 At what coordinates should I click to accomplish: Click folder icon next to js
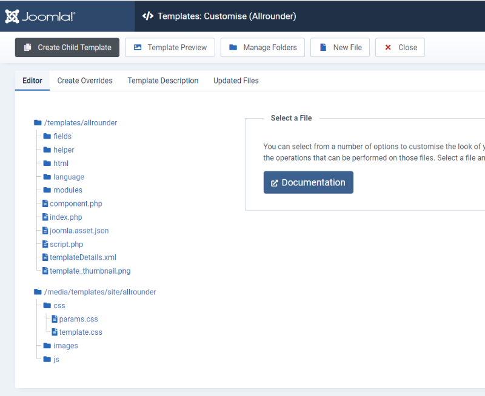[47, 359]
